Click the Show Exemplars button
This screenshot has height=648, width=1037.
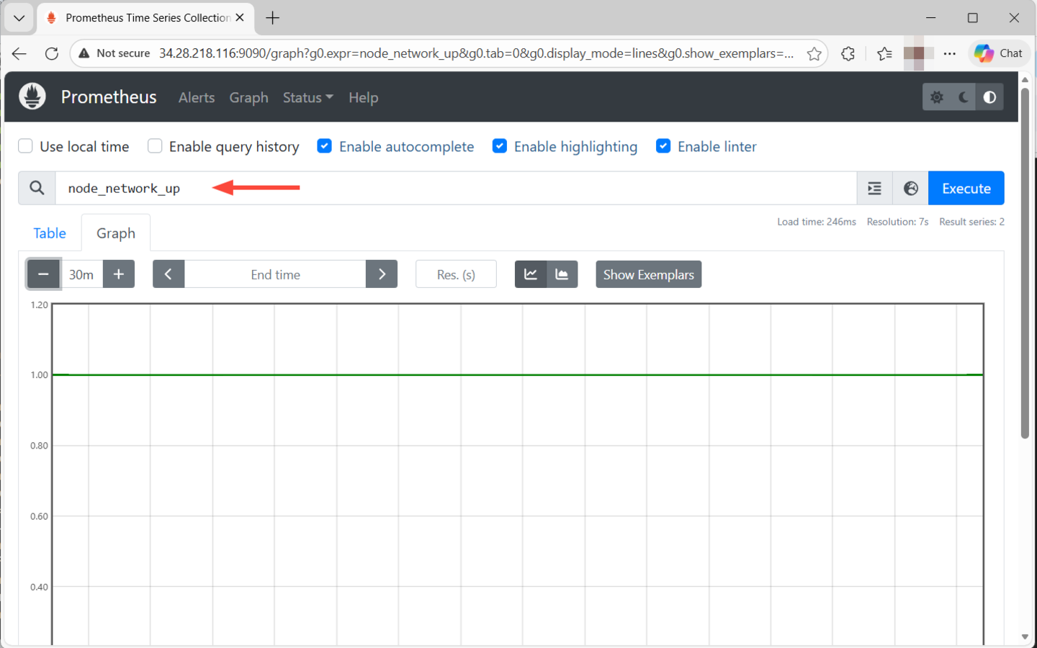[x=647, y=274]
